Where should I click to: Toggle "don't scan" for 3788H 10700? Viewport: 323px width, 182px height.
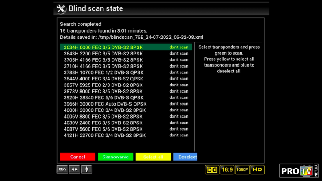(179, 72)
